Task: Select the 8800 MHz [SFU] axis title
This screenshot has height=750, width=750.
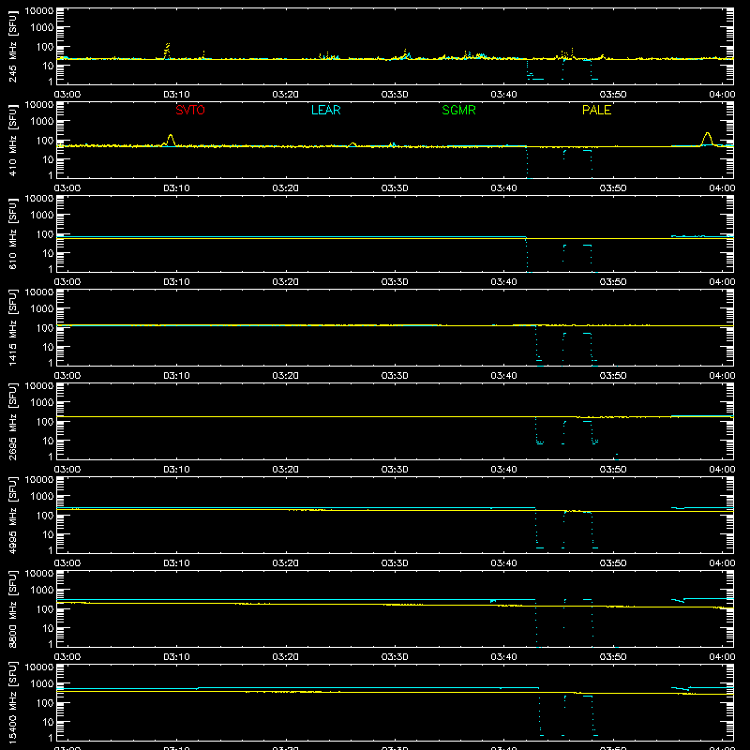Action: tap(12, 608)
